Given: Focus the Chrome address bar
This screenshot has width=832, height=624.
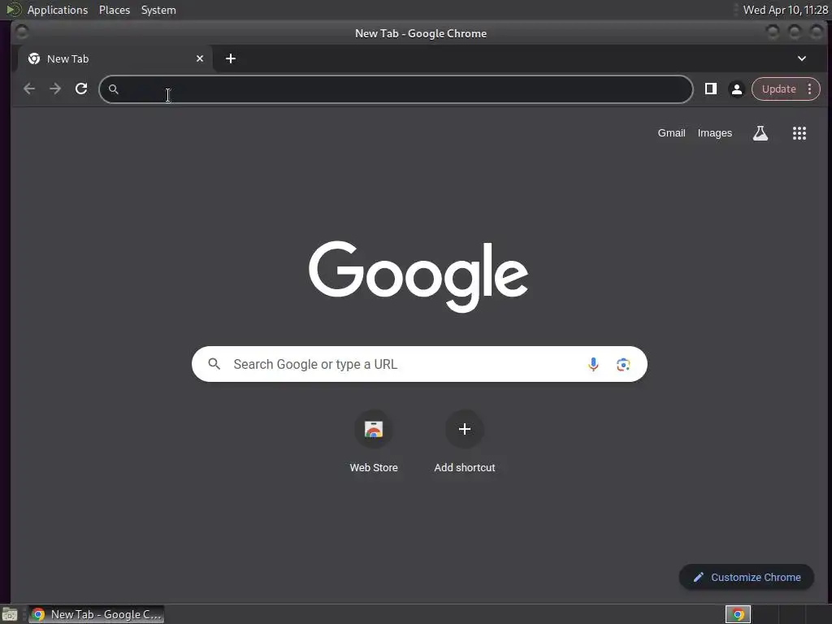Looking at the screenshot, I should click(396, 89).
